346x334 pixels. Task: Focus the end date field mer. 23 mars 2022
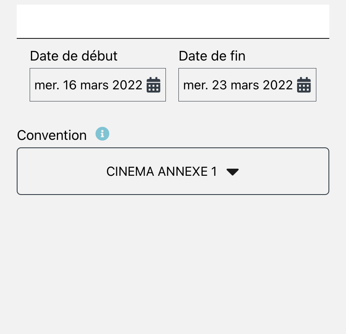247,85
